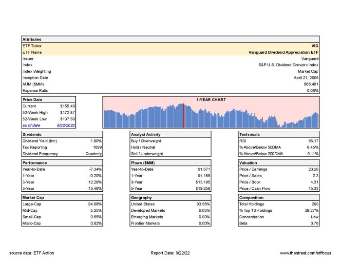Click Price / Sales value 2.3
This screenshot has width=341, height=264.
coord(316,176)
